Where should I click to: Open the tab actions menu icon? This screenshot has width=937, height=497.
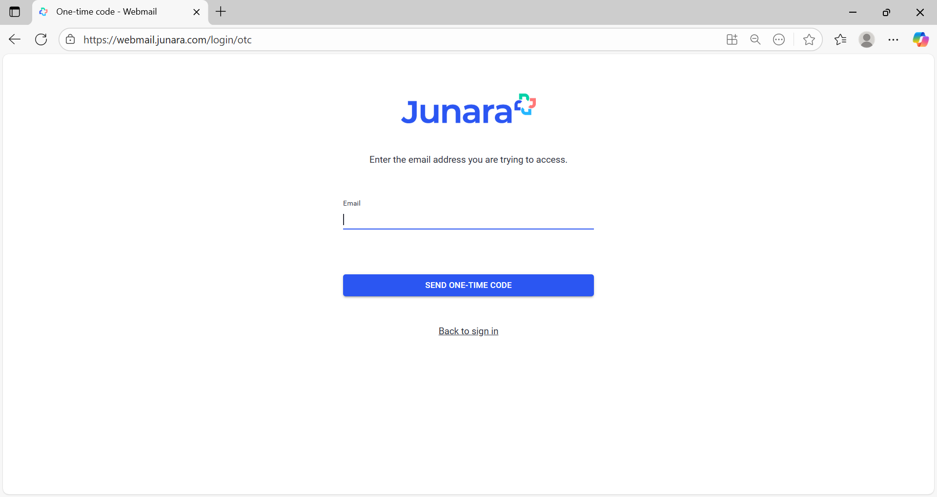coord(15,12)
